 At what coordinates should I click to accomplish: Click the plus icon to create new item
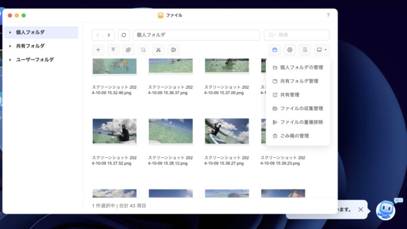click(98, 50)
